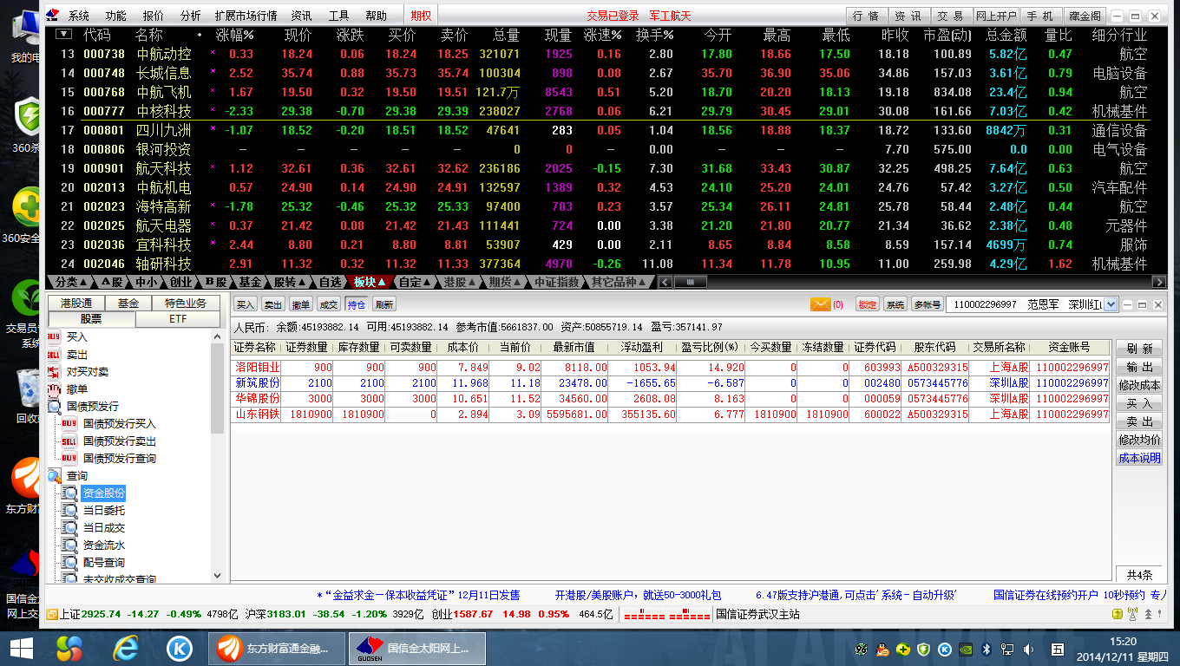1180x666 pixels.
Task: Click the 修改均价 button
Action: [x=1138, y=440]
